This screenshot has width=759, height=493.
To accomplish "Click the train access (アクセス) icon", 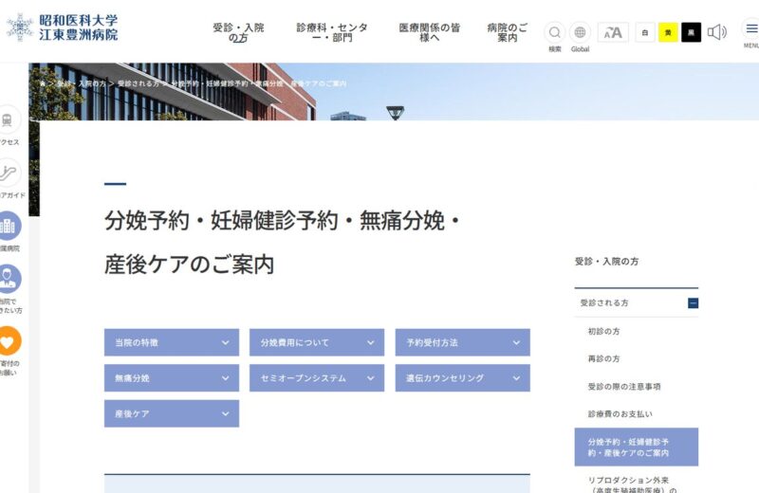I will 7,119.
